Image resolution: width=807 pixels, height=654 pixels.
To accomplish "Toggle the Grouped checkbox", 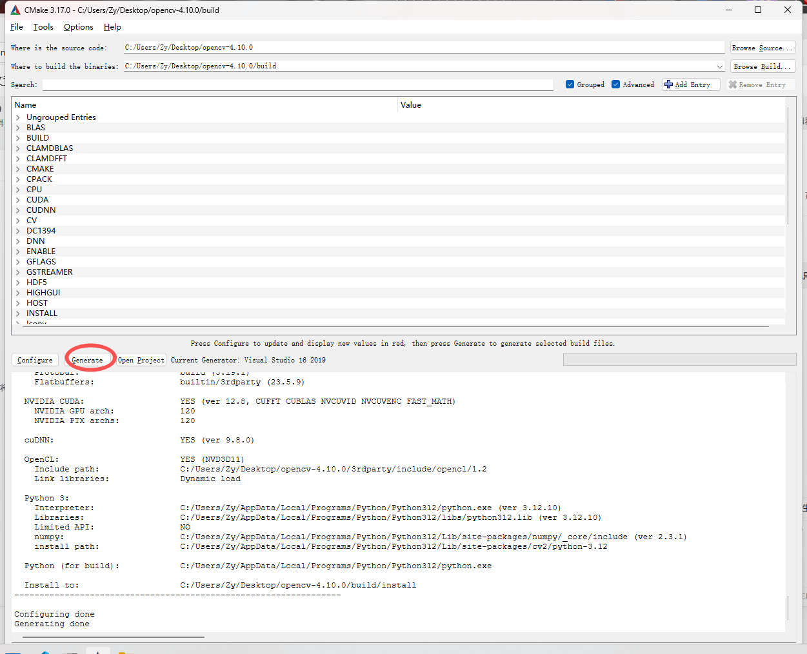I will [x=570, y=84].
